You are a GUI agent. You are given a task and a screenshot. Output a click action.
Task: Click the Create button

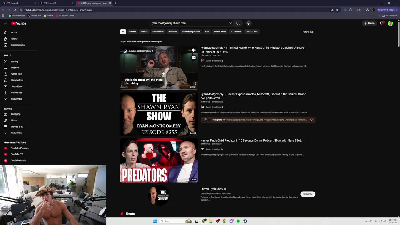coord(369,23)
